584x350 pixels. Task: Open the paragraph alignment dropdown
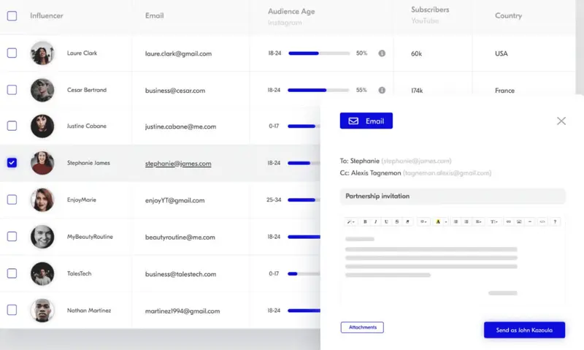[x=479, y=221]
